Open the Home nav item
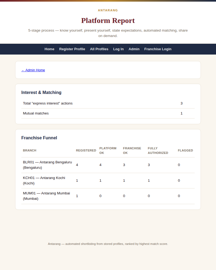This screenshot has height=270, width=216. [x=49, y=49]
